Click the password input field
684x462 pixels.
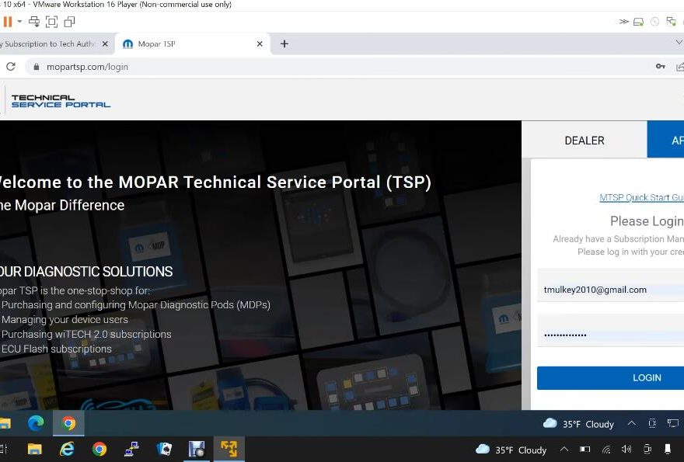pyautogui.click(x=611, y=335)
